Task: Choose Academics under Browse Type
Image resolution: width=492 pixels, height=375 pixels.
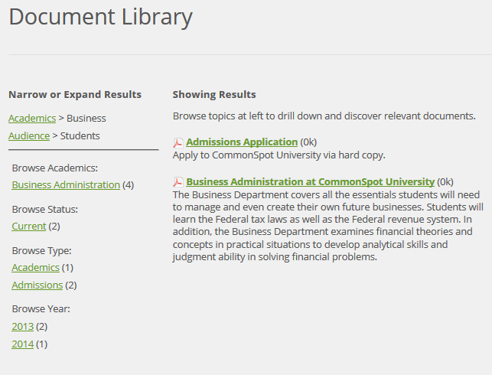Action: 35,268
